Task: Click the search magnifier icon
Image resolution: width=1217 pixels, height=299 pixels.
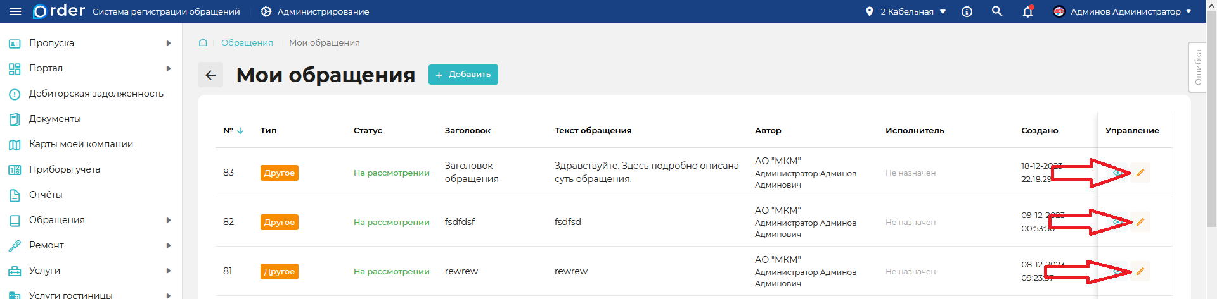Action: point(997,11)
